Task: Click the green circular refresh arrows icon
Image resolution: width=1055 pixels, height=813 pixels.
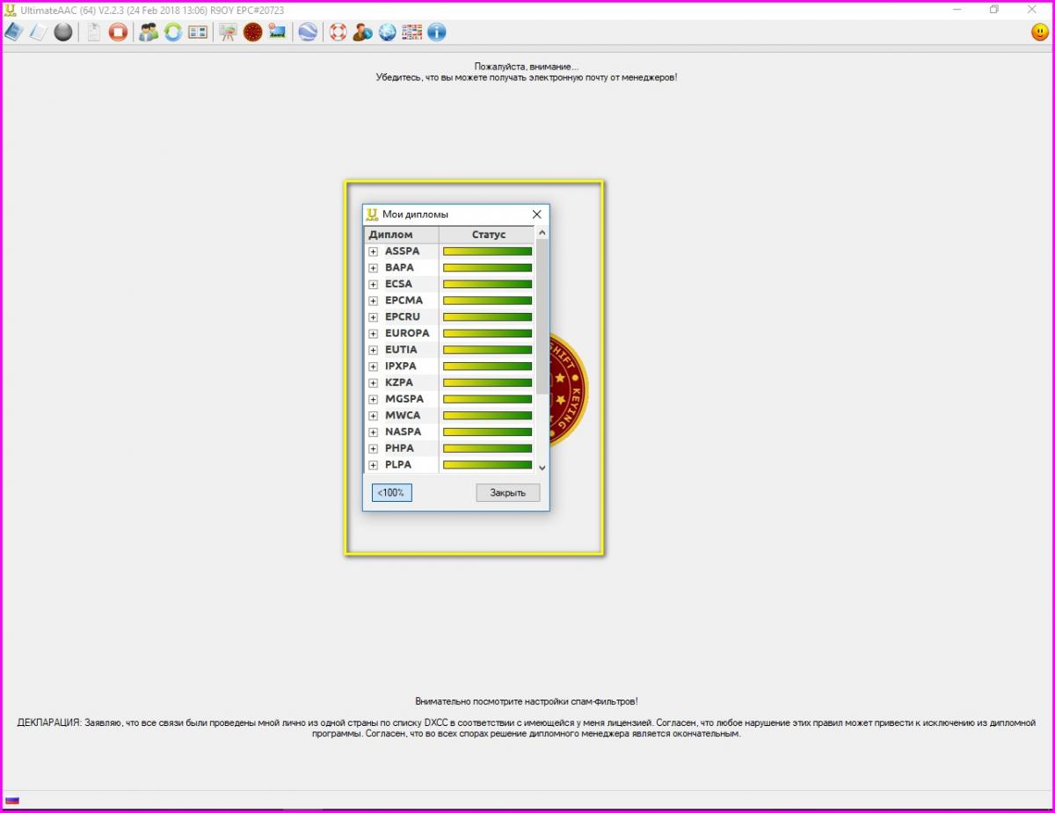Action: 173,33
